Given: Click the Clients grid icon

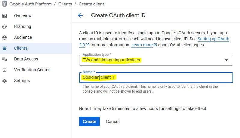Looking at the screenshot, I should [x=5, y=48].
